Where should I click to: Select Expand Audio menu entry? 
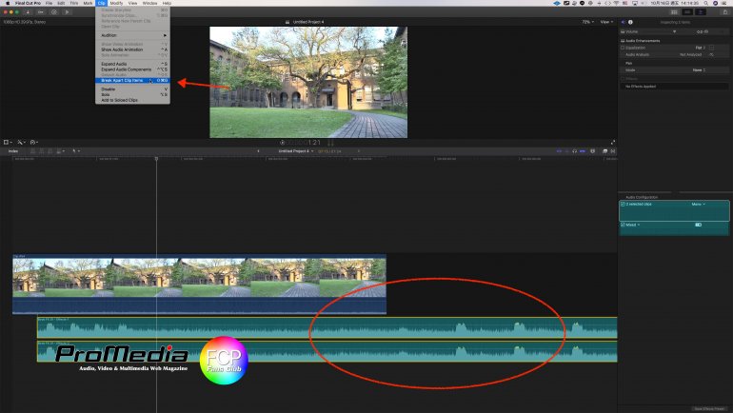click(132, 64)
